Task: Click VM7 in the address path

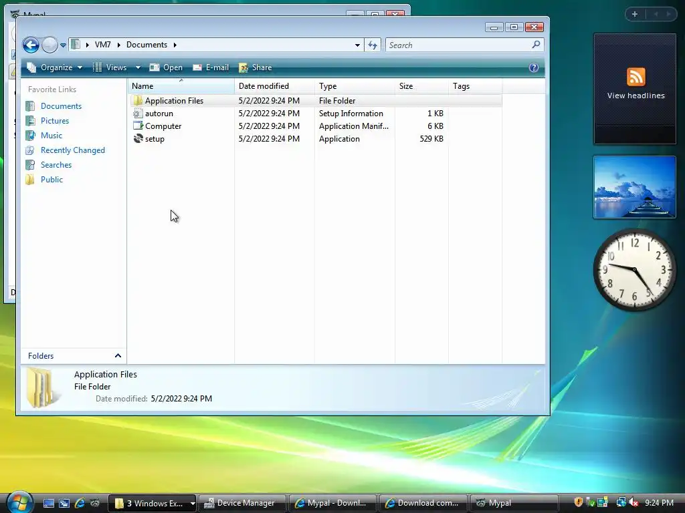Action: (102, 45)
